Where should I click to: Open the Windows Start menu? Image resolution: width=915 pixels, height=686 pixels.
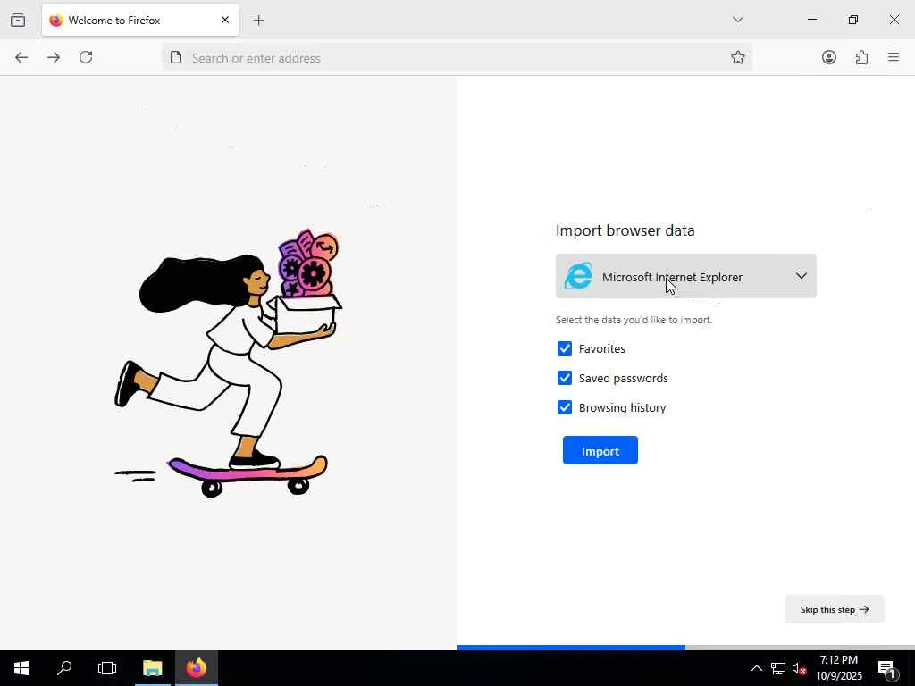21,668
